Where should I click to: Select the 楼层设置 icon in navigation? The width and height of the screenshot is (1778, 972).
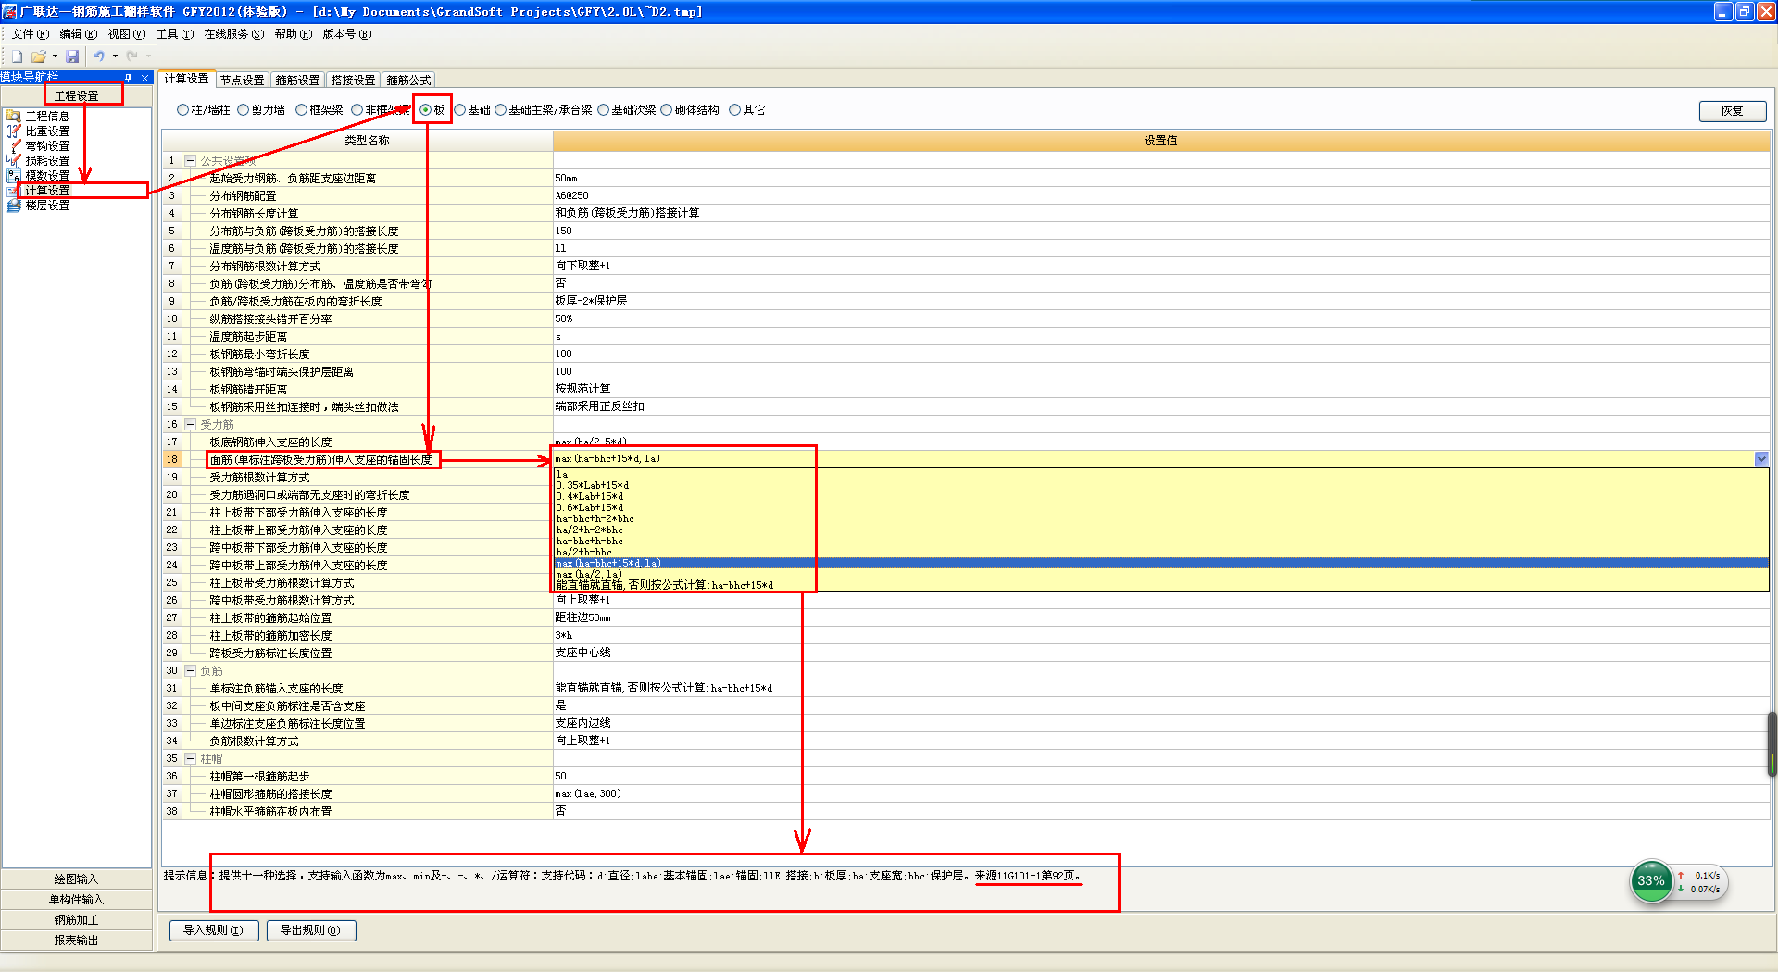pyautogui.click(x=14, y=205)
